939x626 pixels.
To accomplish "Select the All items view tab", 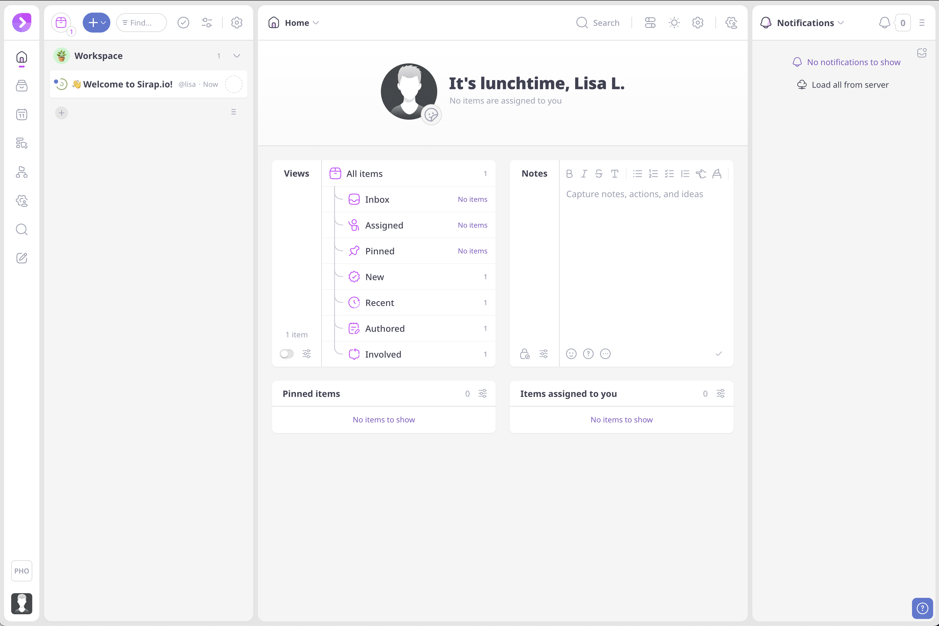I will click(364, 173).
